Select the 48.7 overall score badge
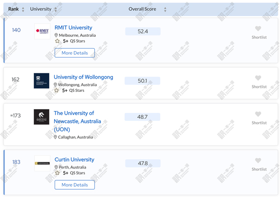280x197 pixels. (x=142, y=117)
